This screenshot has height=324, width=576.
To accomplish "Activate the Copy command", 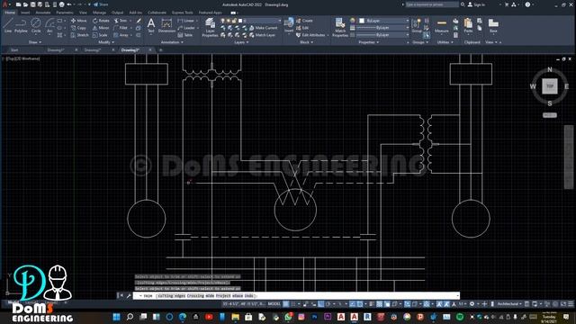I will point(78,28).
